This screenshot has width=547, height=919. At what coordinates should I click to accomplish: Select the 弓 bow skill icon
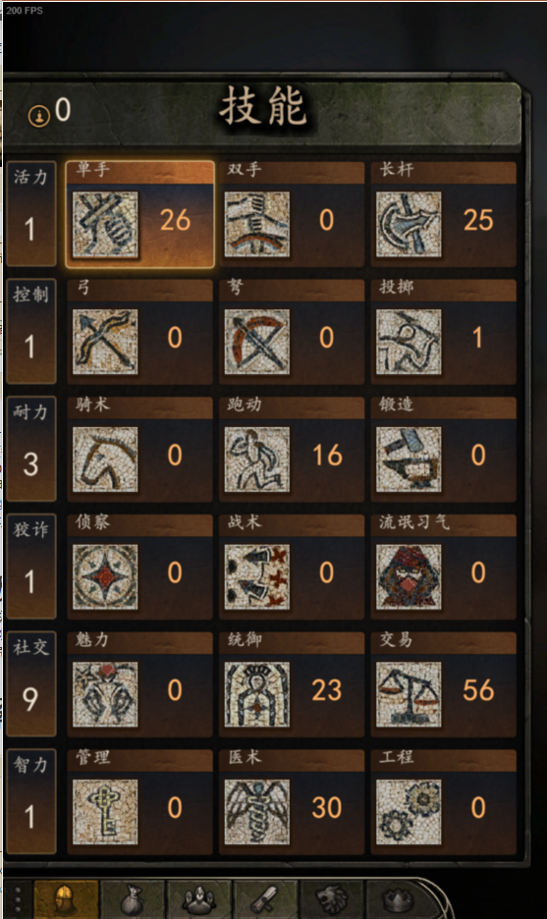tap(105, 343)
